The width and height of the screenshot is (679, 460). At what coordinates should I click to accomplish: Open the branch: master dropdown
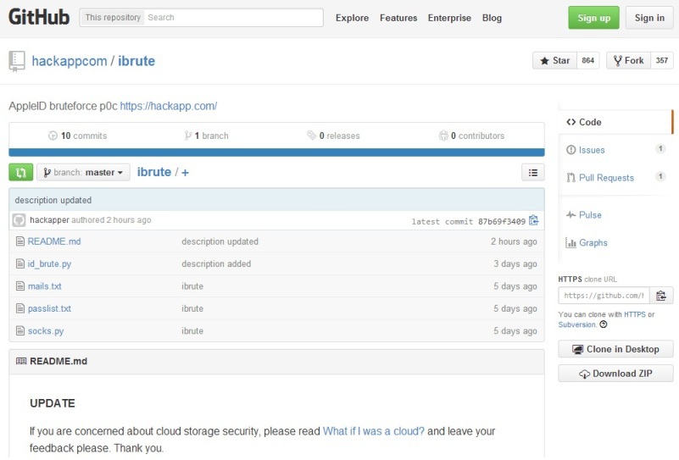(83, 172)
